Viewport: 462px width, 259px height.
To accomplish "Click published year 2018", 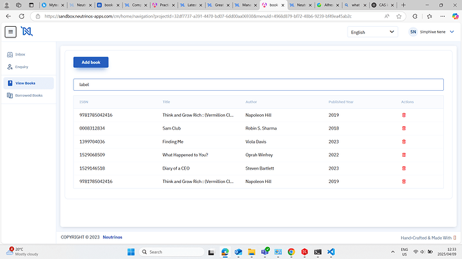I will (x=333, y=128).
